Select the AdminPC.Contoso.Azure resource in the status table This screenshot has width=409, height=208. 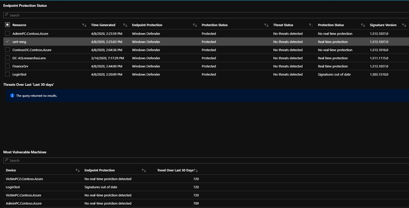click(30, 34)
